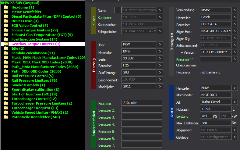
Task: Click the Benutzer 5 input field
Action: pyautogui.click(x=142, y=131)
